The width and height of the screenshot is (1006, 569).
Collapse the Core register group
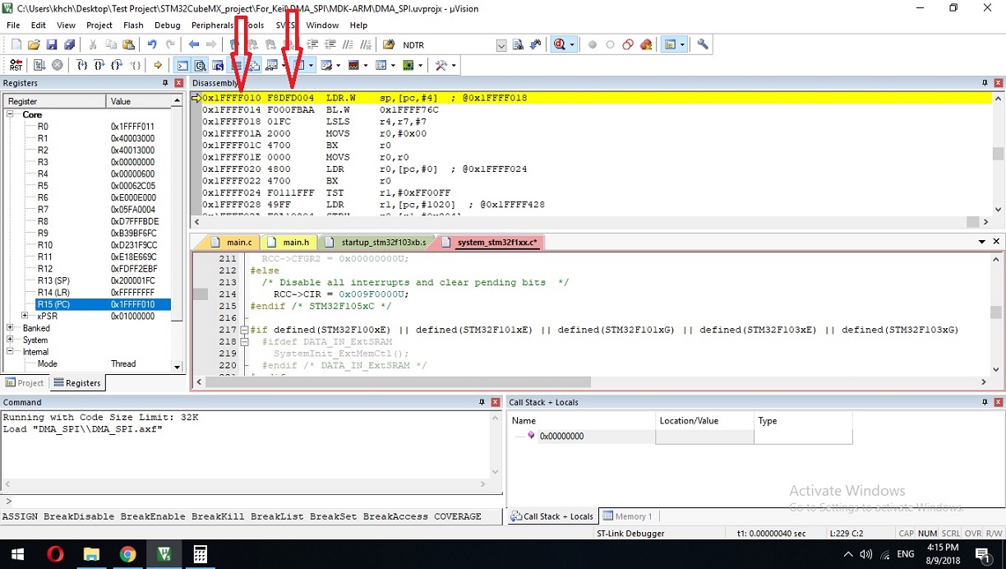click(11, 115)
